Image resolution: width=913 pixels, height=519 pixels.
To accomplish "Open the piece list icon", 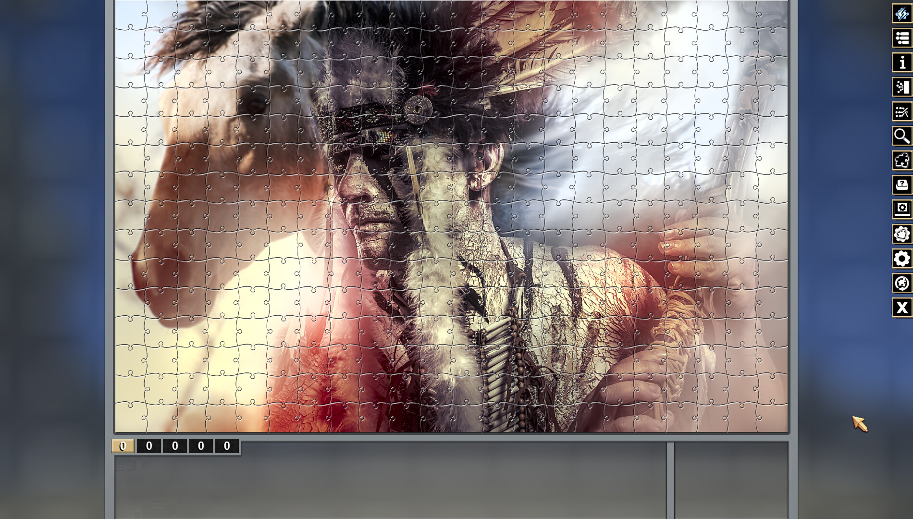I will (902, 38).
